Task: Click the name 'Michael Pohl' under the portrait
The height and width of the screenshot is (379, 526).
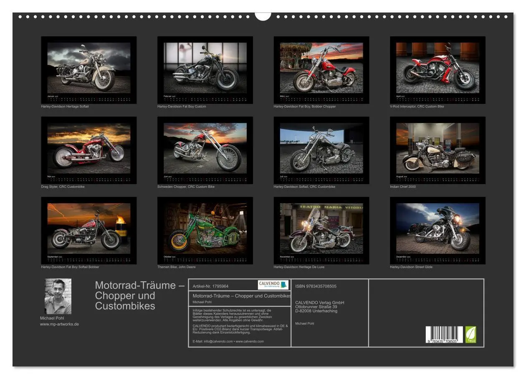Action: [x=52, y=318]
